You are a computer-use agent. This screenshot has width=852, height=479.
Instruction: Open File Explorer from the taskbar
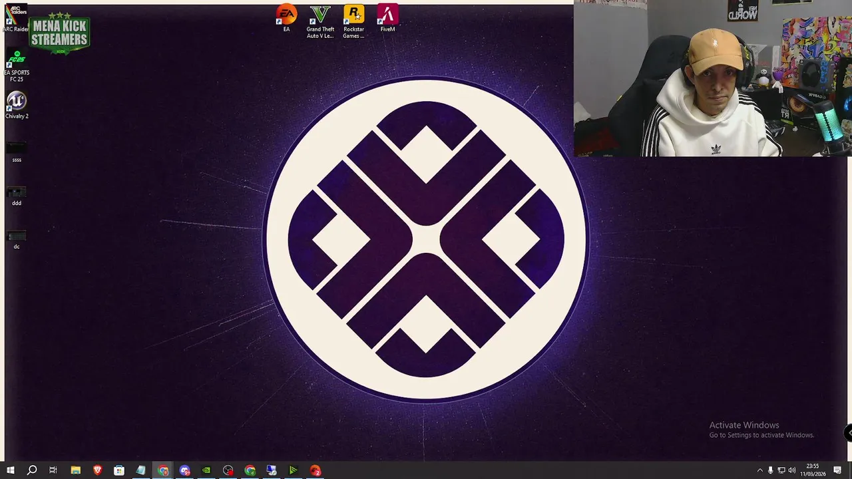pyautogui.click(x=75, y=470)
